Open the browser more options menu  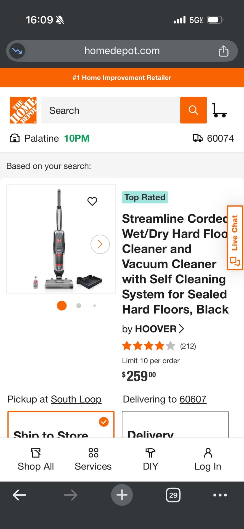point(220,495)
